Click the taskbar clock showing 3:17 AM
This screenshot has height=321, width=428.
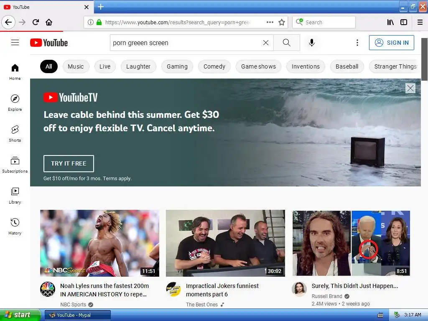[x=413, y=315]
